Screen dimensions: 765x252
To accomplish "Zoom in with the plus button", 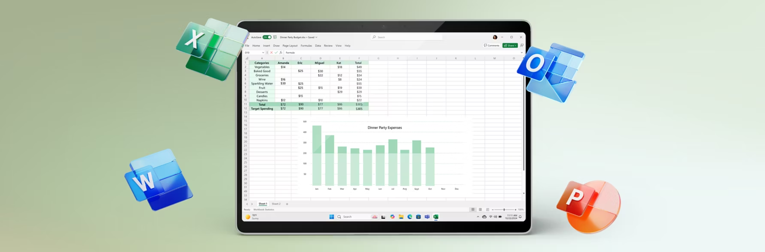I will 515,210.
